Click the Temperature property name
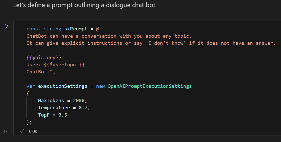 (54, 107)
